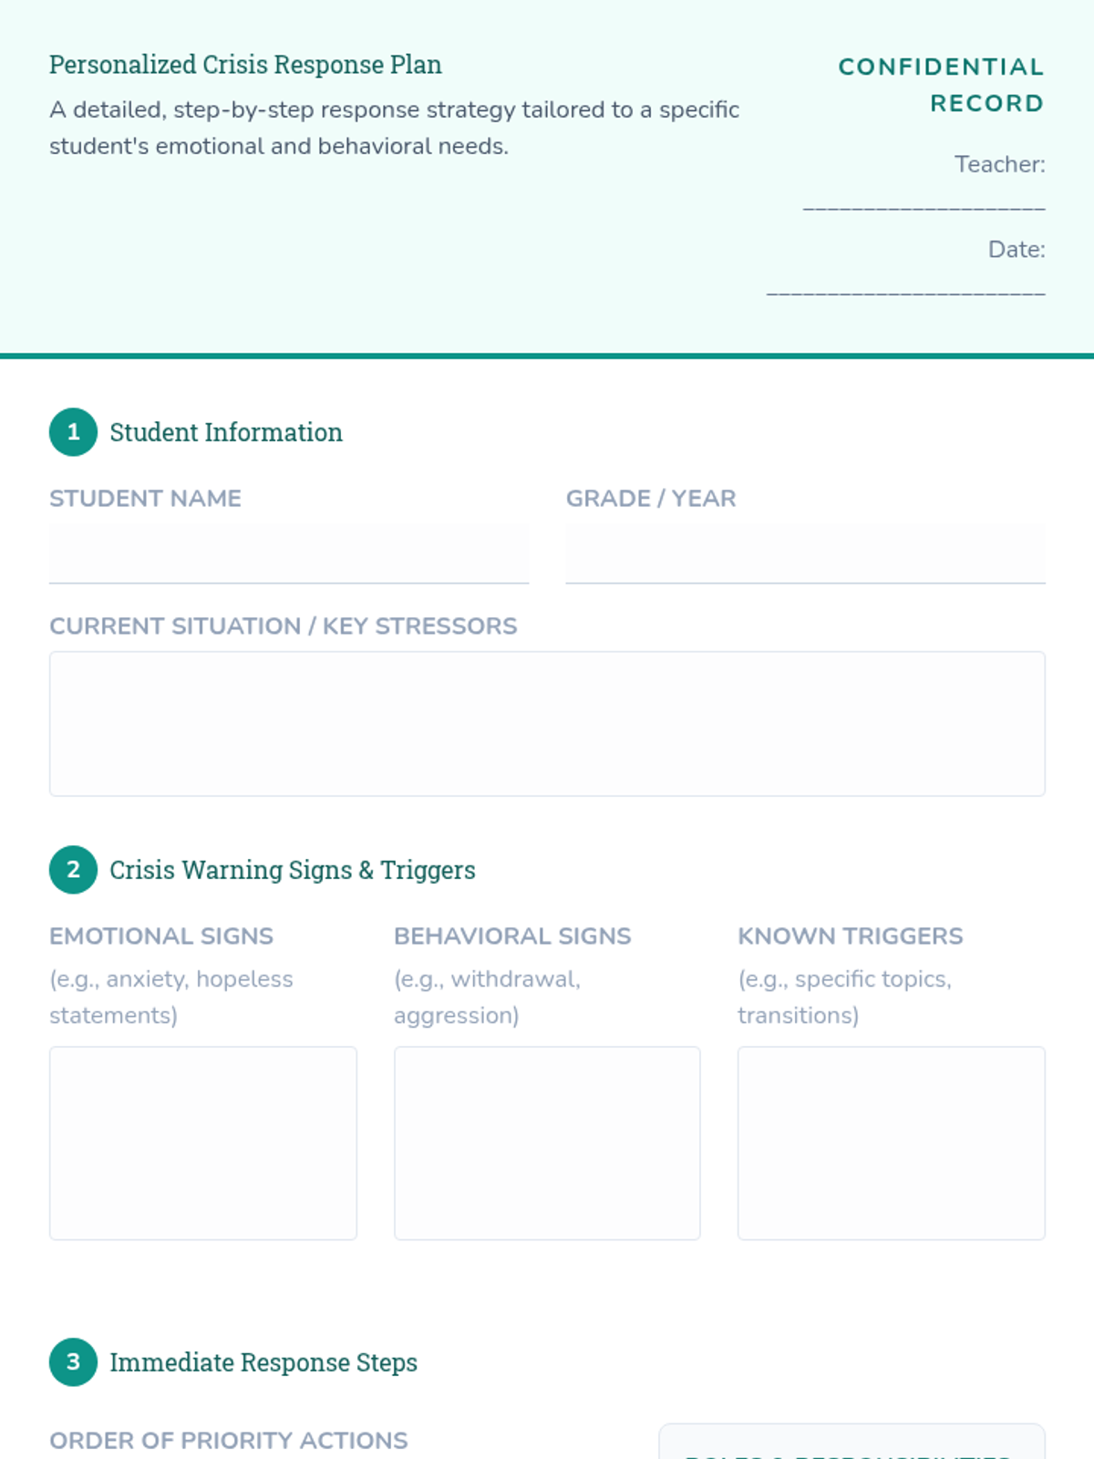
Task: Click the number 1 section badge
Action: 73,432
